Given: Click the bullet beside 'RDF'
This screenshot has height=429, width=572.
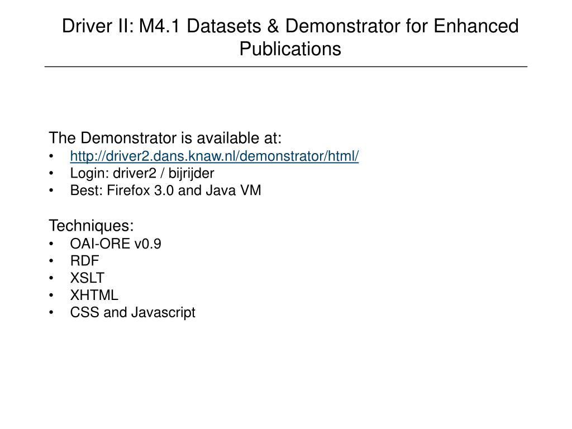Looking at the screenshot, I should click(x=51, y=261).
